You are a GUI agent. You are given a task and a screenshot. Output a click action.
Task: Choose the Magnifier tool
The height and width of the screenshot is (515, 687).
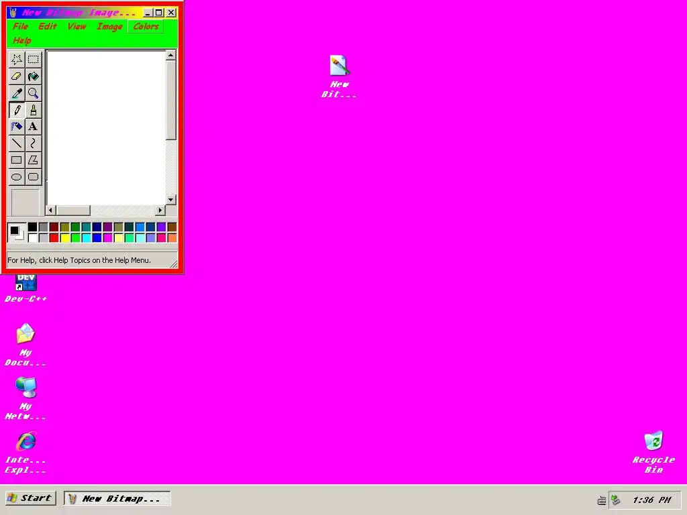(34, 93)
